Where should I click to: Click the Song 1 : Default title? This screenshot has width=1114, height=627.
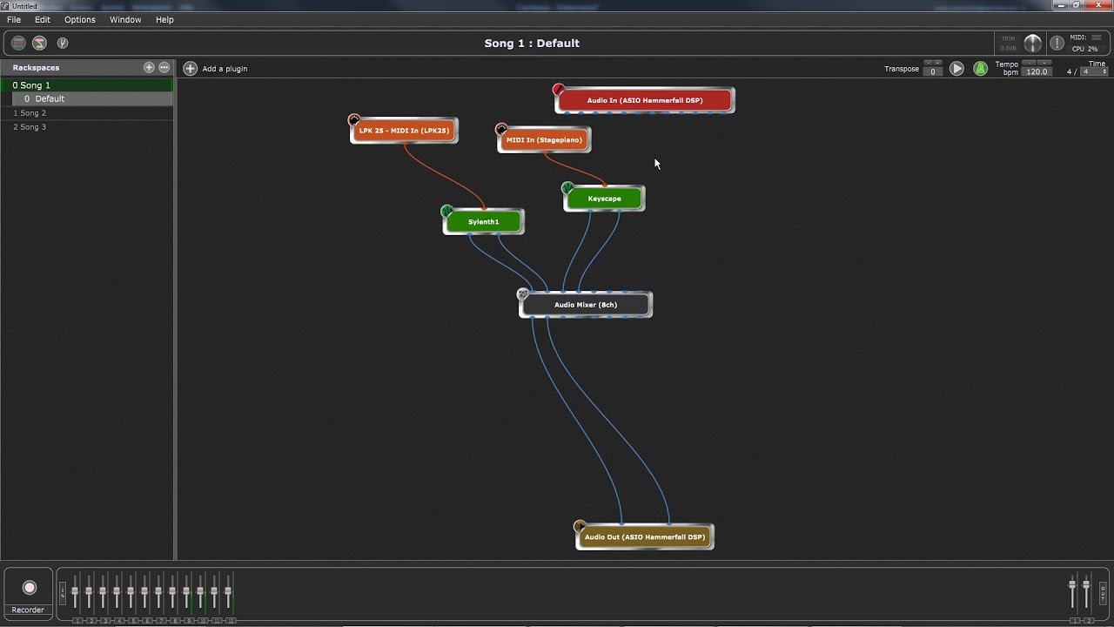532,44
